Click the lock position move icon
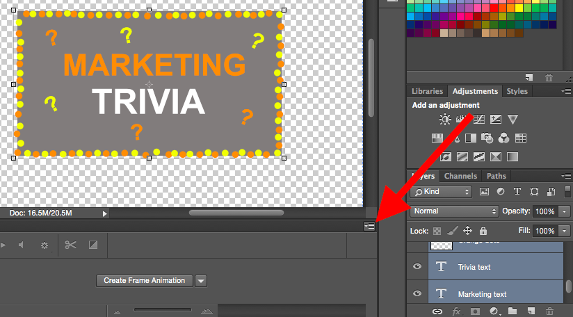Viewport: 573px width, 317px height. click(467, 230)
